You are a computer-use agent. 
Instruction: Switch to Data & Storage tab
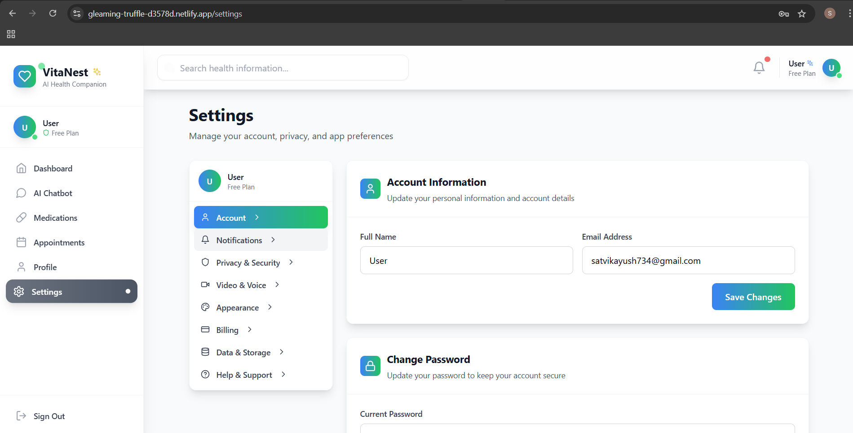tap(261, 352)
